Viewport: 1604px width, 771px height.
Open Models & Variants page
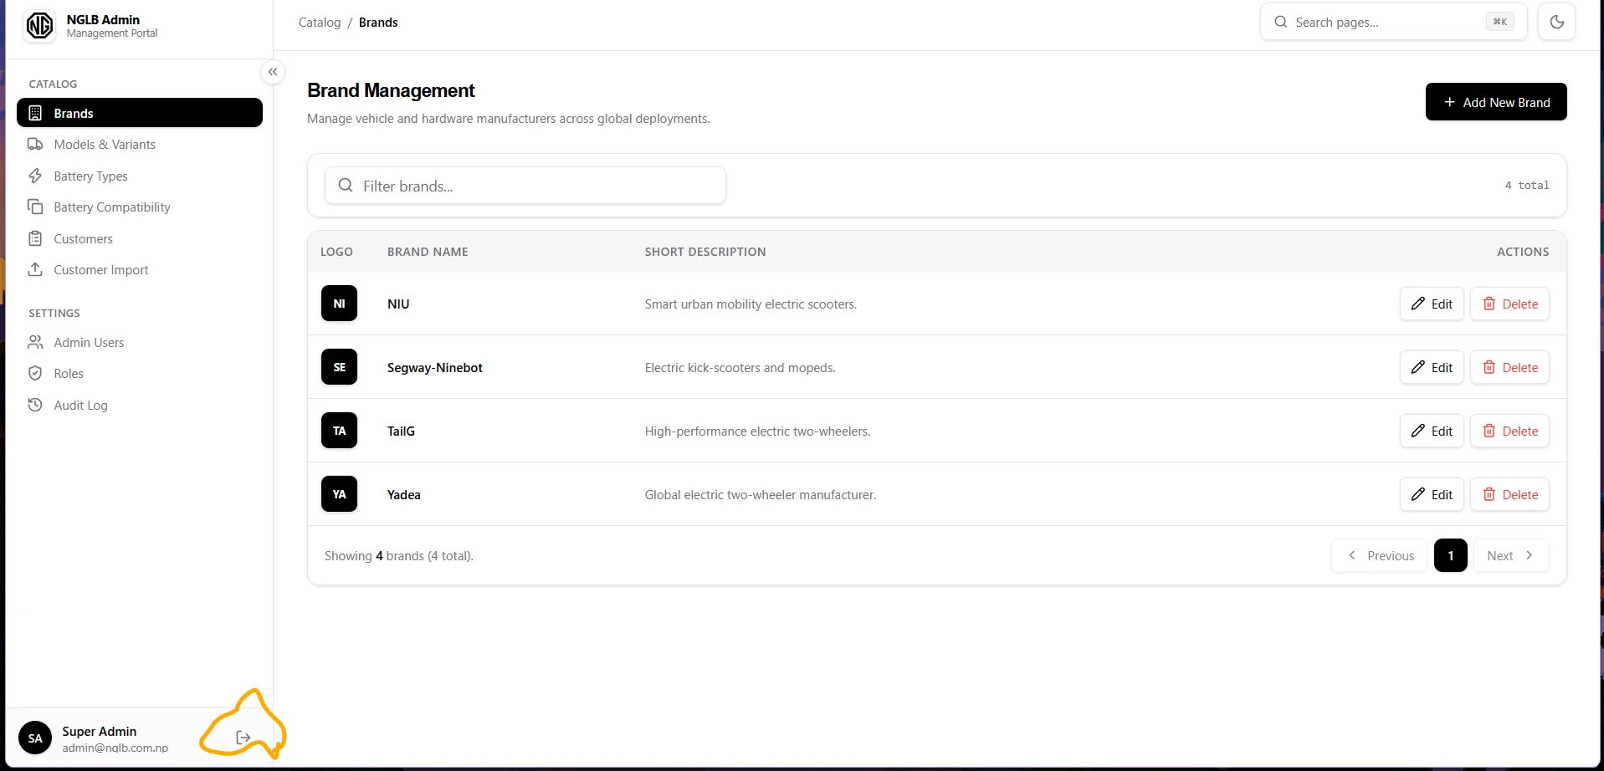pos(140,145)
